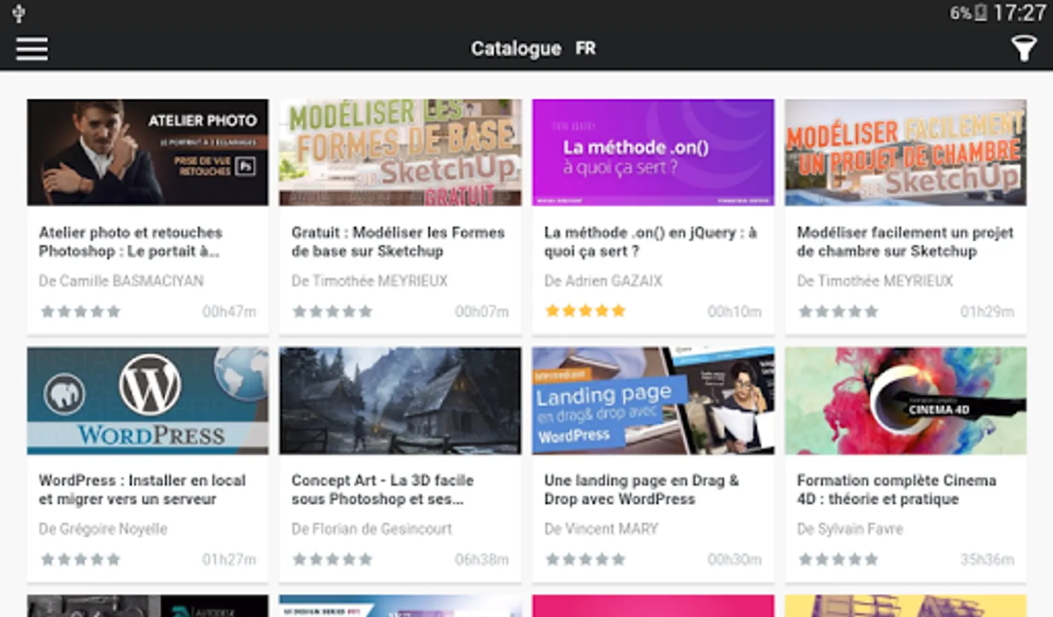Click author De Timothée MEYRIEUX under Gratuit course
The width and height of the screenshot is (1053, 617).
[x=370, y=281]
